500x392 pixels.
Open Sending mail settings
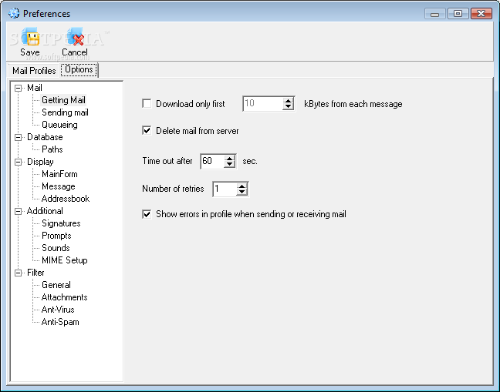tap(65, 112)
